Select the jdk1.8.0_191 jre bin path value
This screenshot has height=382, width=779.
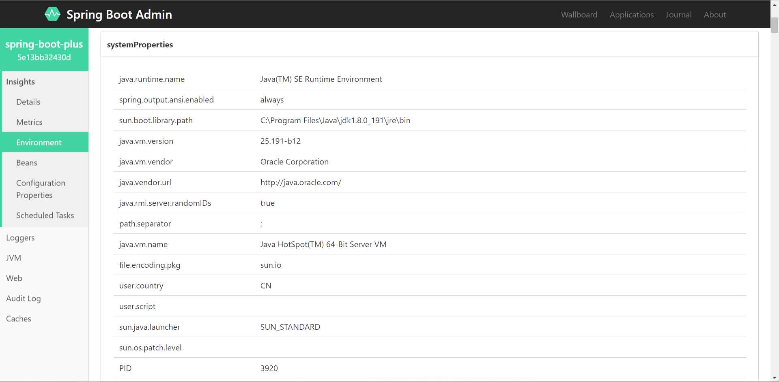click(335, 120)
